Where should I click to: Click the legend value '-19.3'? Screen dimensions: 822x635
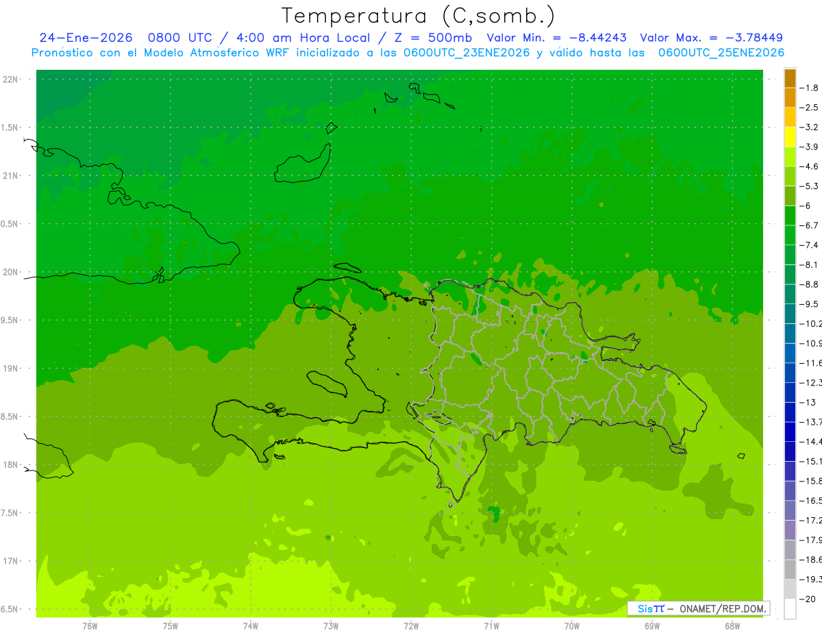(x=812, y=580)
